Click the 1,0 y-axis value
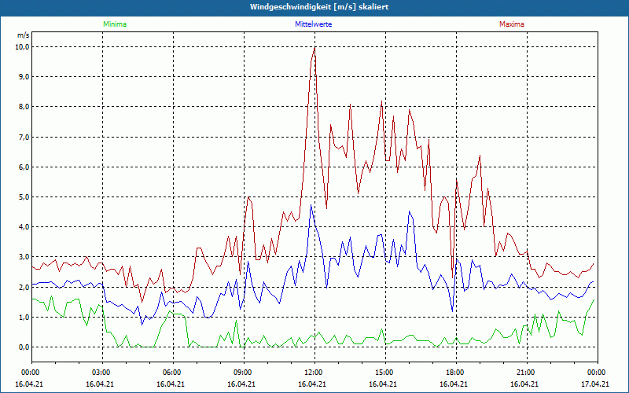The image size is (629, 393). [24, 318]
